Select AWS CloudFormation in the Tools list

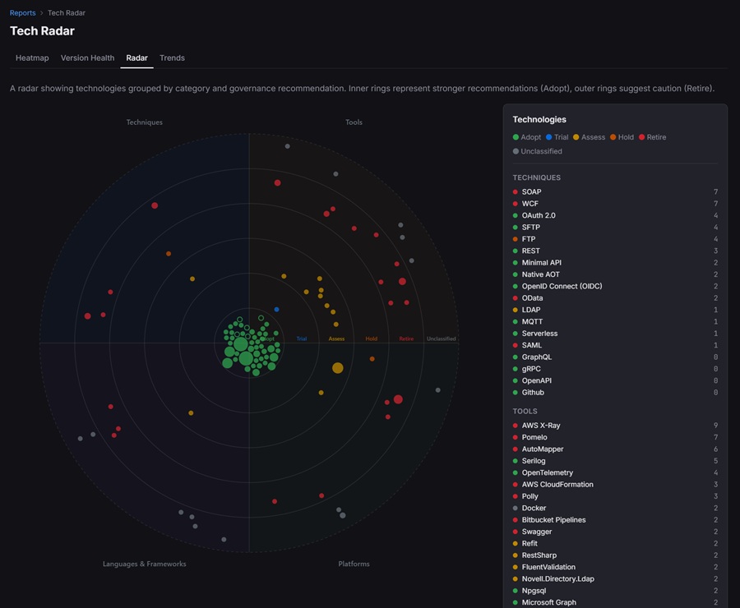(x=615, y=485)
